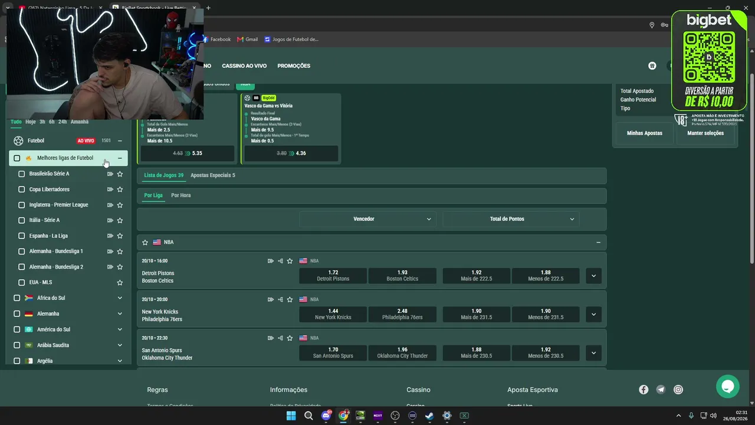Open Discord from the taskbar
This screenshot has height=425, width=755.
coord(326,416)
